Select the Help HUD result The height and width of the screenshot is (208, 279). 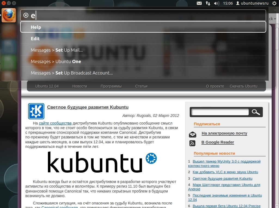coord(143,27)
